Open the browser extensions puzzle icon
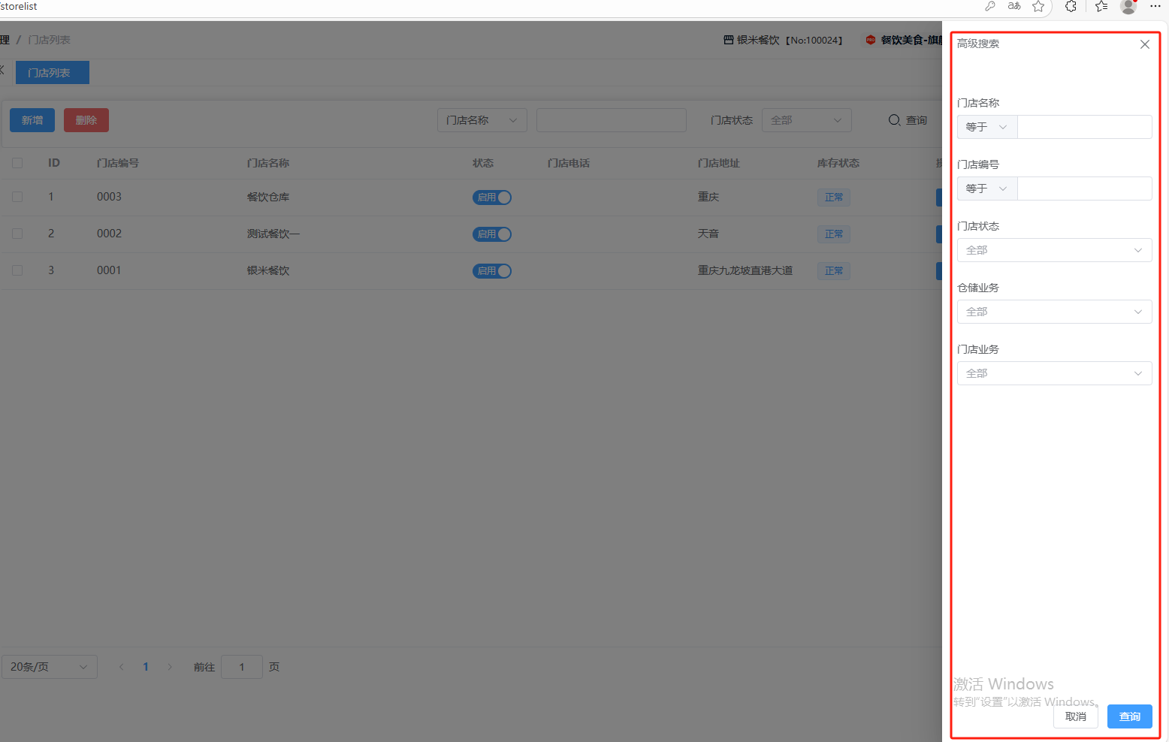The height and width of the screenshot is (742, 1169). pos(1071,7)
